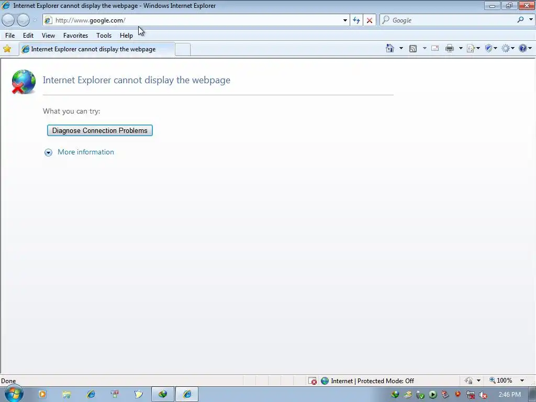Click the pinned Internet Explorer taskbar icon

tap(91, 394)
